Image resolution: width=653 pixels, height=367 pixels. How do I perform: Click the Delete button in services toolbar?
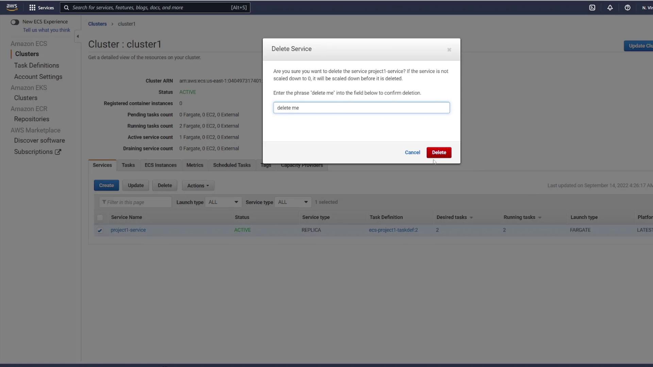(x=165, y=186)
